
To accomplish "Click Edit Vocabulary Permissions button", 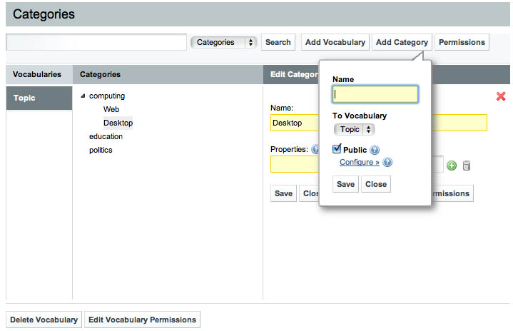I will click(142, 320).
